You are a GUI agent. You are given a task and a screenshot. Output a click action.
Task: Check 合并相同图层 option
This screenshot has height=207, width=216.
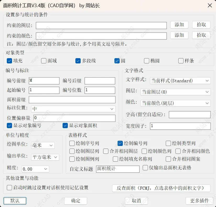point(106,151)
